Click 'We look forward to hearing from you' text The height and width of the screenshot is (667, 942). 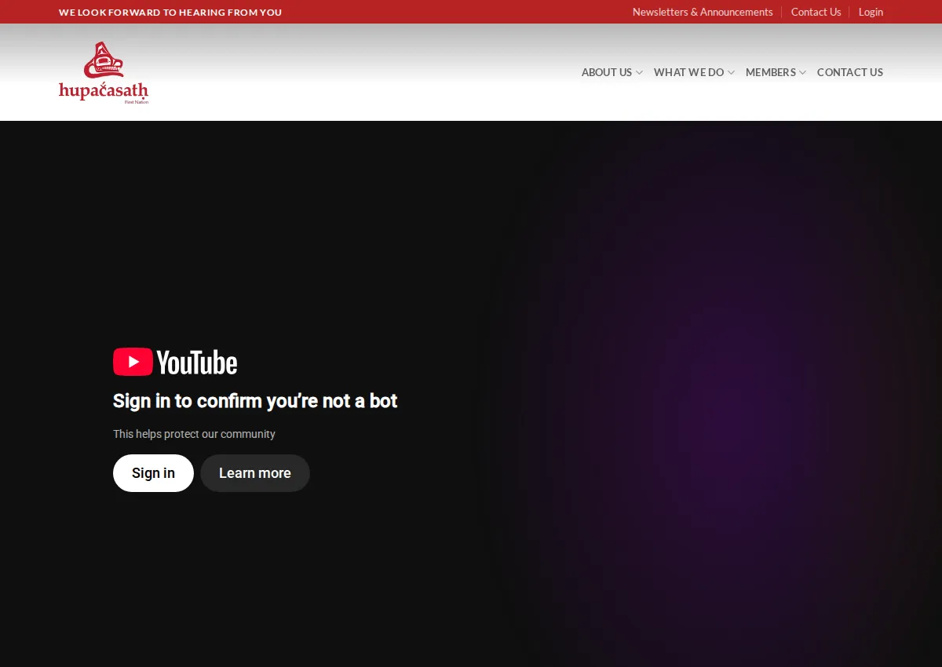(170, 12)
